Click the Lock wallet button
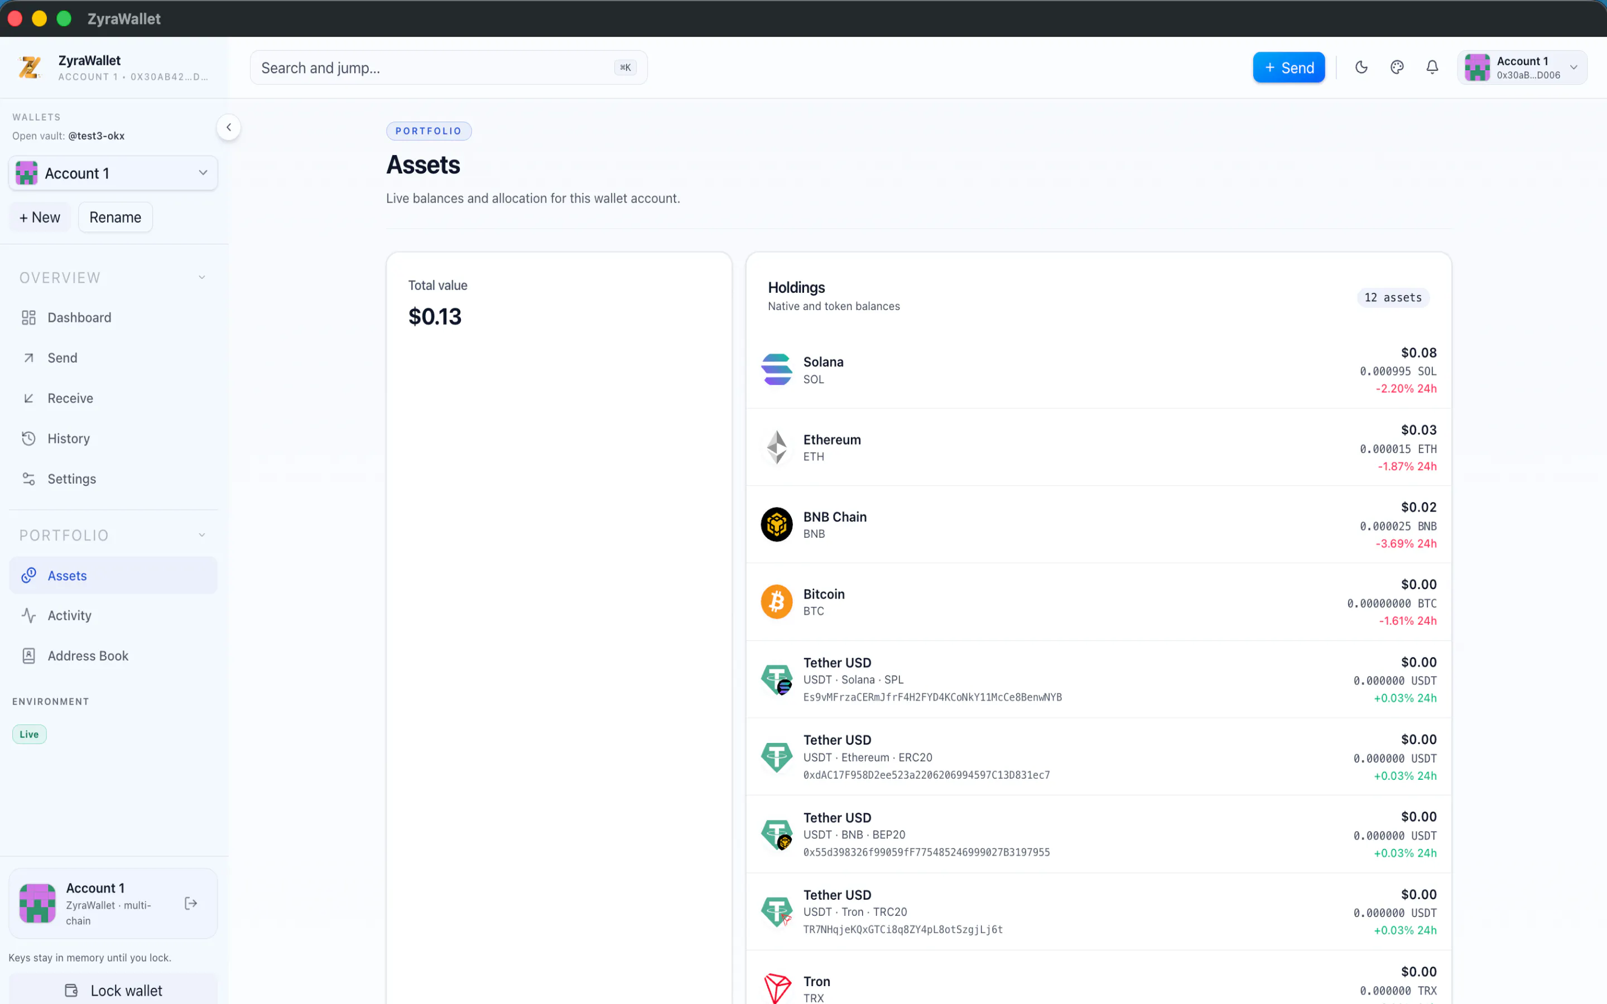Image resolution: width=1607 pixels, height=1004 pixels. pyautogui.click(x=113, y=990)
